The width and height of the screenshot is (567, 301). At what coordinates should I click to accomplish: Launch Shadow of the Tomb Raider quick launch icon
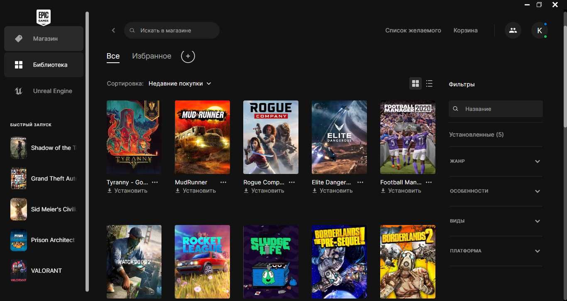(19, 148)
